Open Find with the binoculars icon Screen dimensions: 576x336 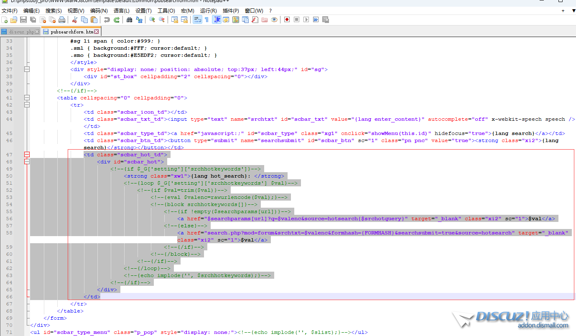(130, 20)
